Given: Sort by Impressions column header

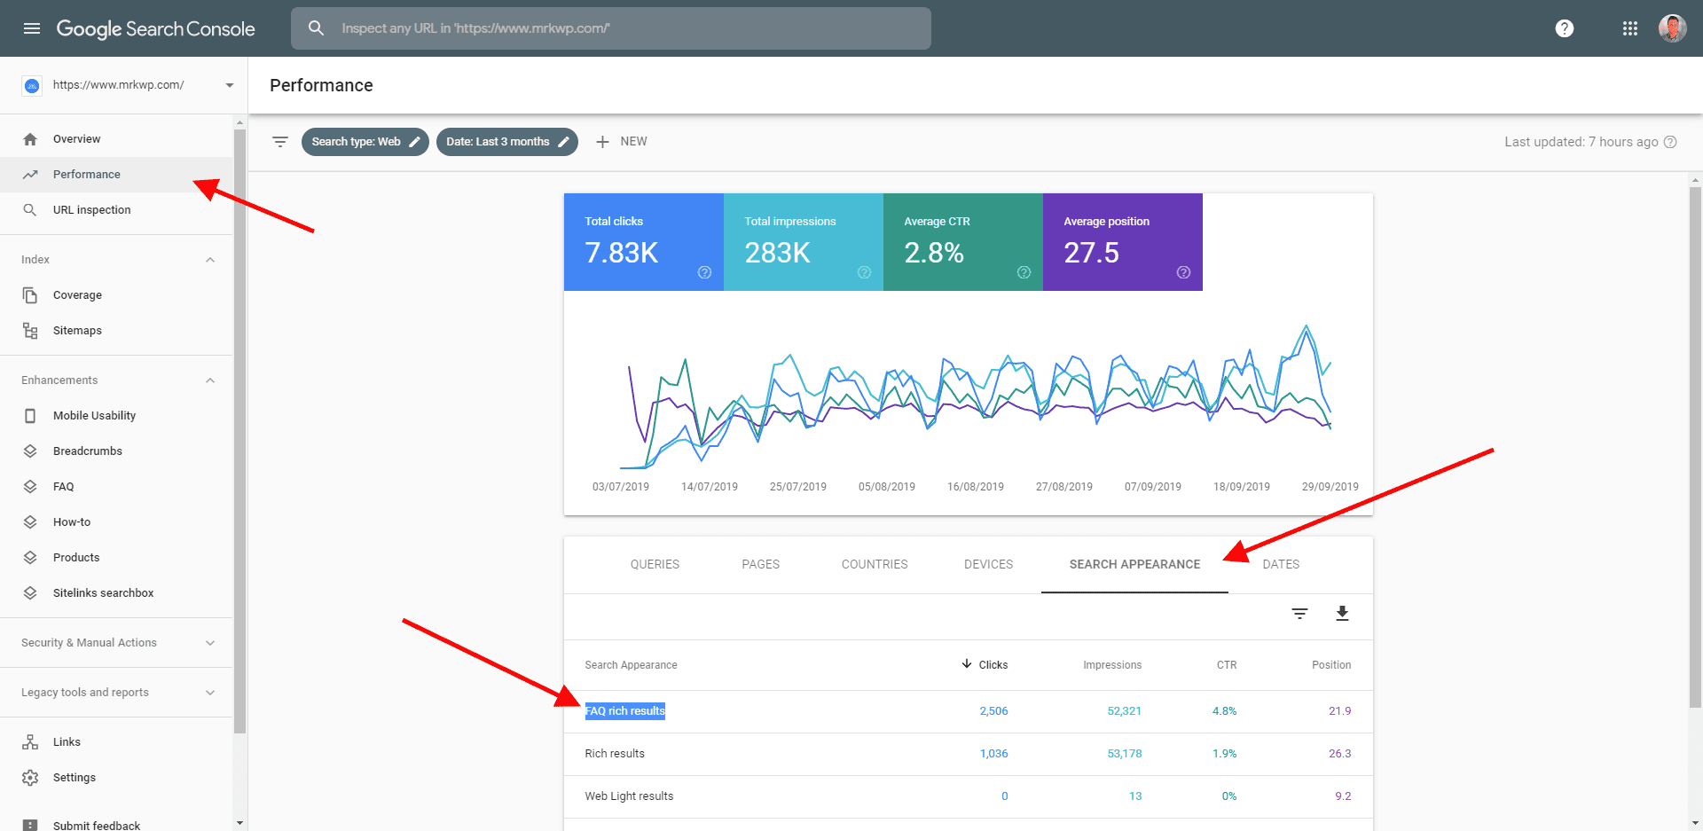Looking at the screenshot, I should pos(1112,665).
